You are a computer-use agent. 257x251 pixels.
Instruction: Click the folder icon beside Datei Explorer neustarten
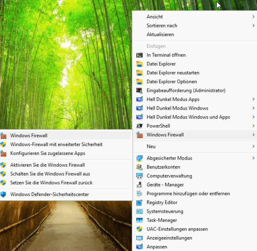coord(140,73)
